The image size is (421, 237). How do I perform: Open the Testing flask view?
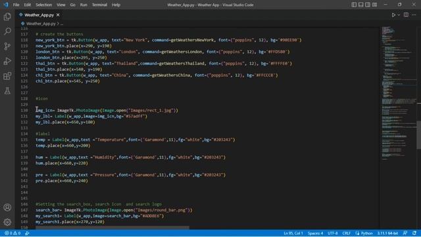point(7,91)
